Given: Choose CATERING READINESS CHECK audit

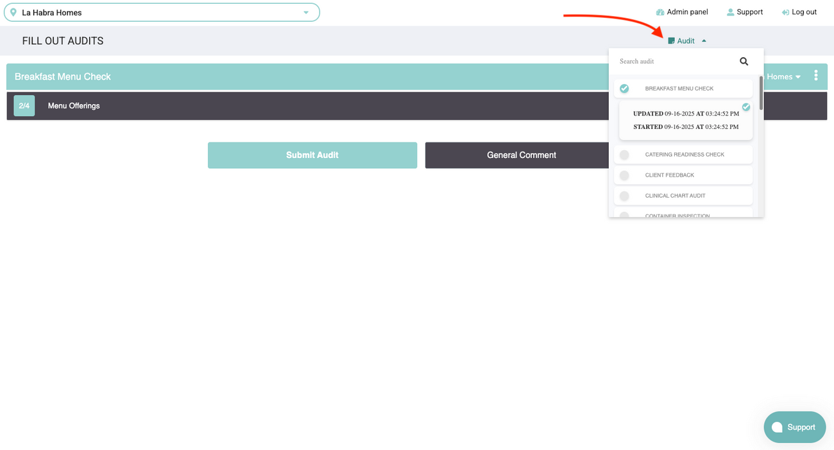Looking at the screenshot, I should coord(683,155).
